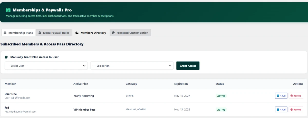Switch to Menu Paywall Rules tab
This screenshot has width=308, height=118.
(54, 33)
